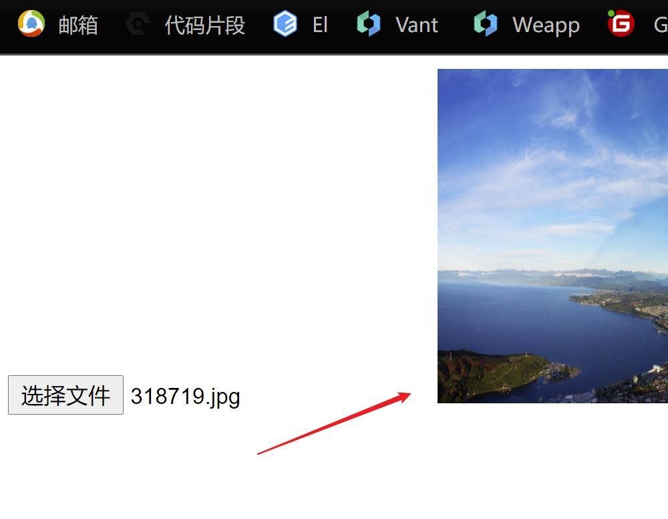
Task: Click the Weapp bookmark logo icon
Action: 486,23
